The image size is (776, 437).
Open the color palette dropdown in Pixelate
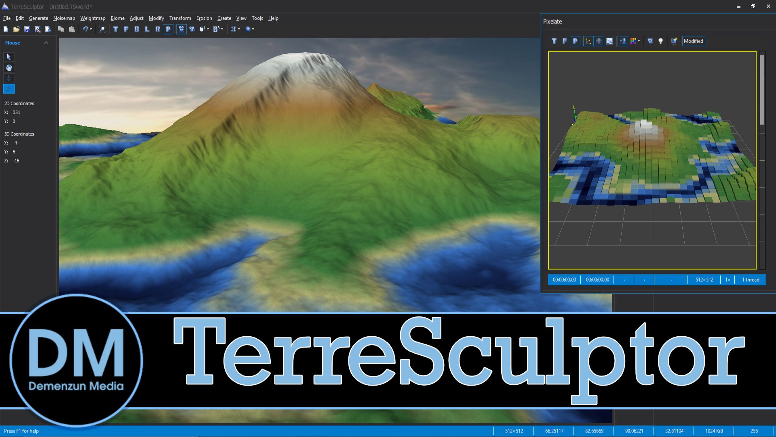(x=635, y=41)
